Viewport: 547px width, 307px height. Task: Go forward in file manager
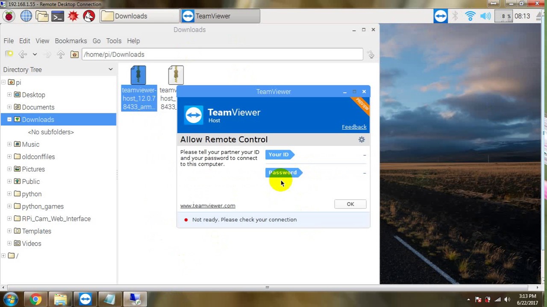click(47, 54)
